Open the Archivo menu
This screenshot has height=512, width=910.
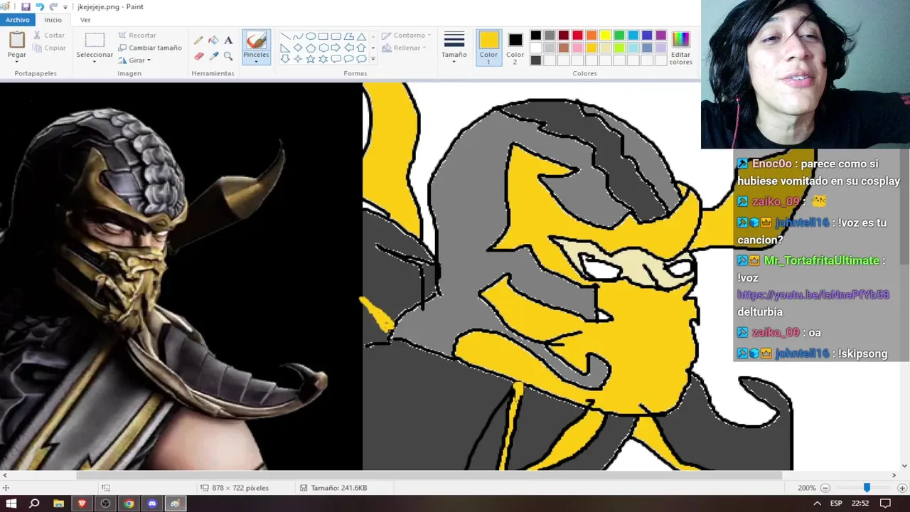coord(18,20)
